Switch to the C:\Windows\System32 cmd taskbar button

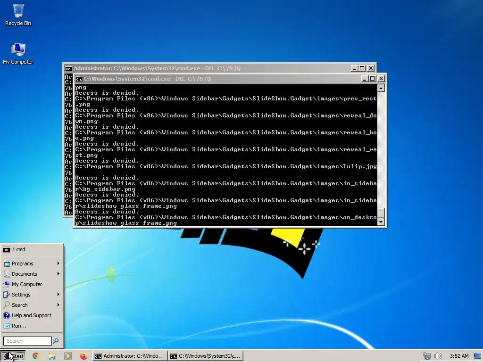pos(206,356)
